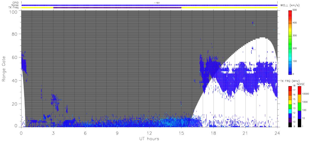
Task: Click the 3 tick on UT hours axis
Action: tap(53, 133)
